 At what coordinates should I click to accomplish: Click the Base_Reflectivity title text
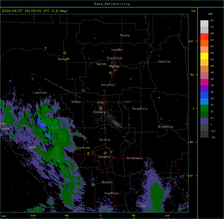tap(112, 4)
